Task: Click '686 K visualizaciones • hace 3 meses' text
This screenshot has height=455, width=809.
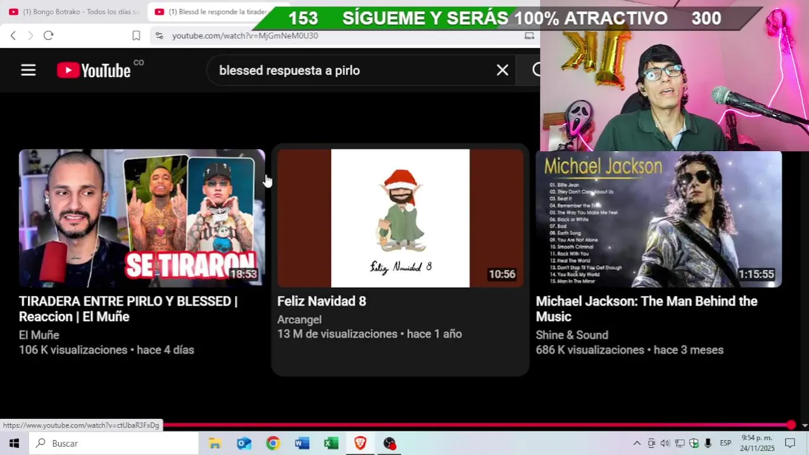Action: (629, 350)
